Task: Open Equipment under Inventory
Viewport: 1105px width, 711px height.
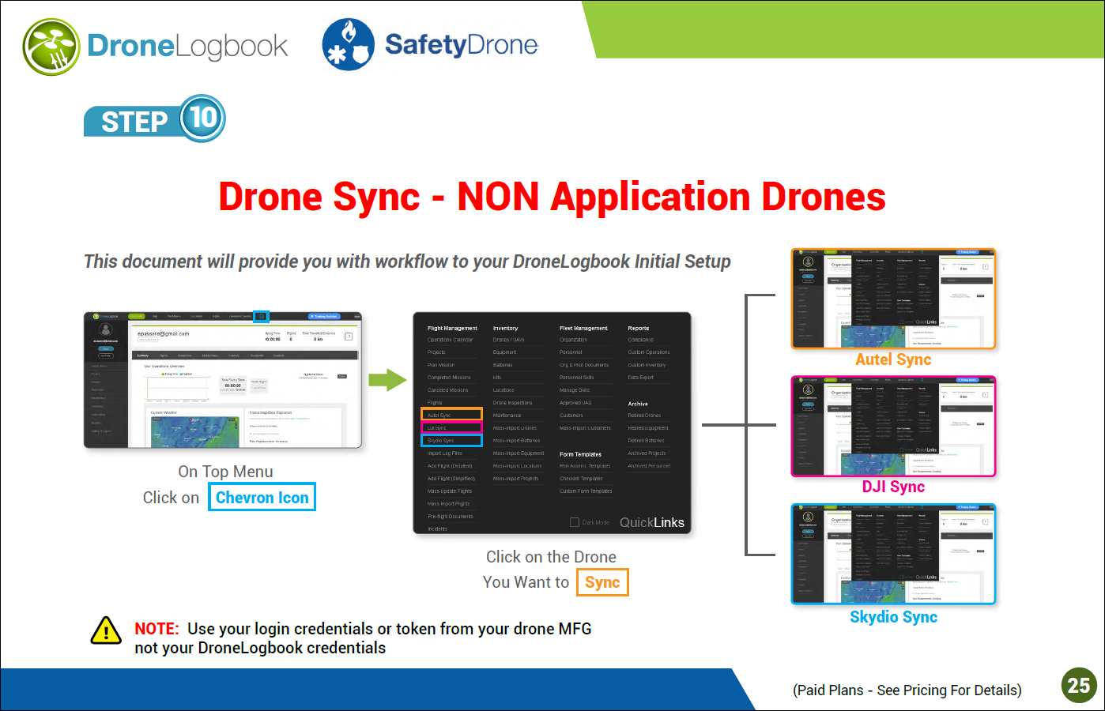Action: point(504,352)
